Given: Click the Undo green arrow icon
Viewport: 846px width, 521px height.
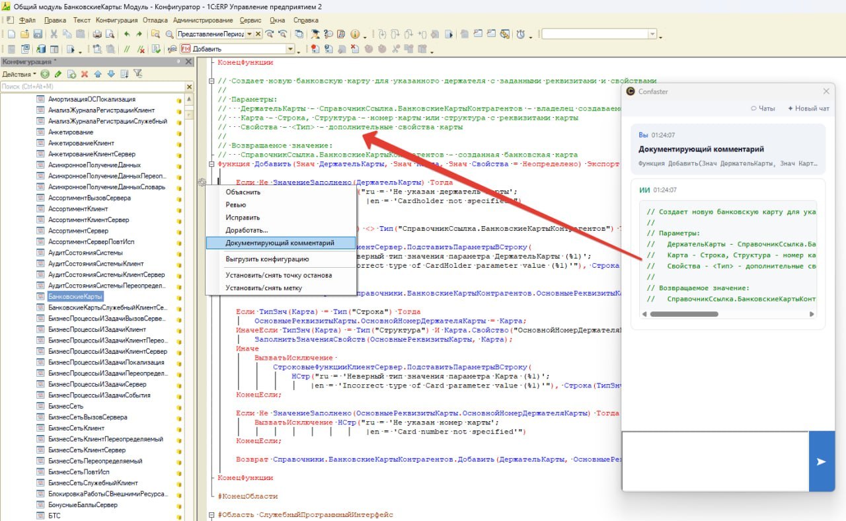Looking at the screenshot, I should (x=126, y=34).
